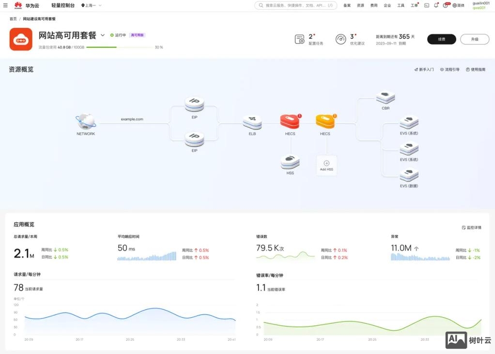Open the 简体 language selector
This screenshot has height=354, width=495.
(458, 5)
